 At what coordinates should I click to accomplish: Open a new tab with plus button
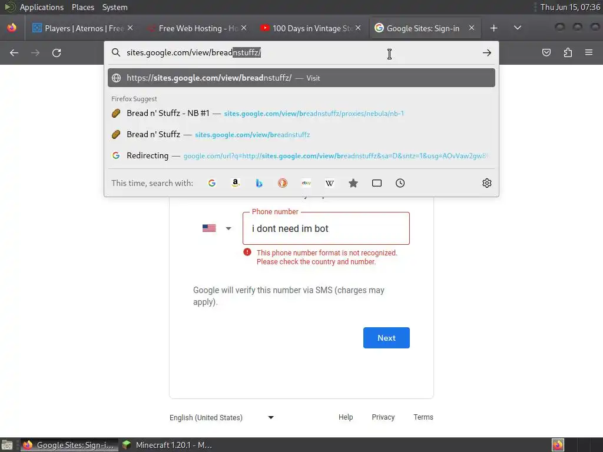(494, 28)
